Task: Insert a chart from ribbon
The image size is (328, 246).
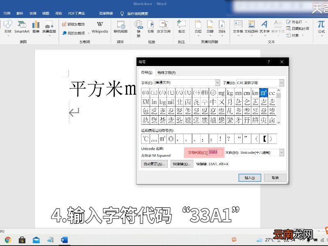Action: tap(36, 27)
